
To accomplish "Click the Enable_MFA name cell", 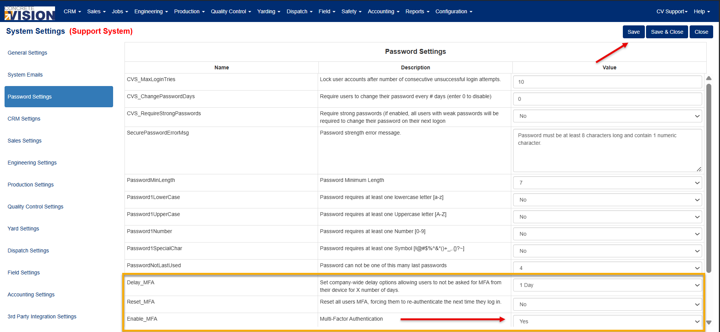I will click(221, 319).
